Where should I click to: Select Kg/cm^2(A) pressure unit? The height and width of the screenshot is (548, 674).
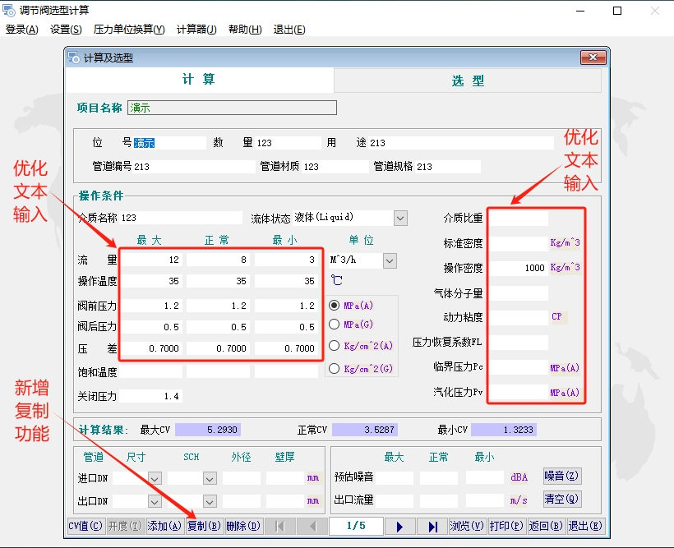coord(334,345)
